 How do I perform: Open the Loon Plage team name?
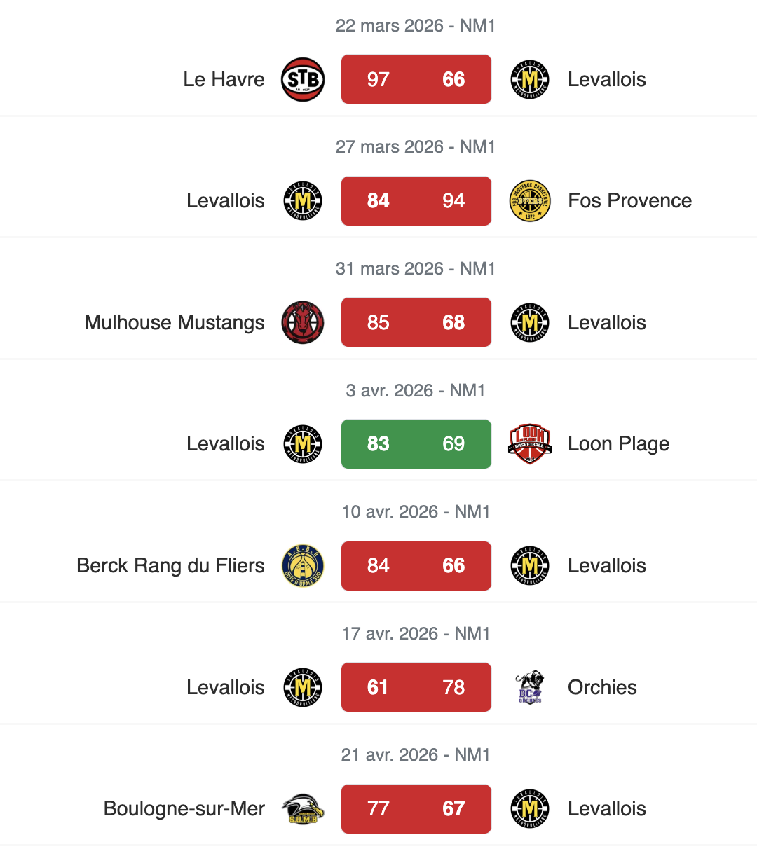point(618,444)
